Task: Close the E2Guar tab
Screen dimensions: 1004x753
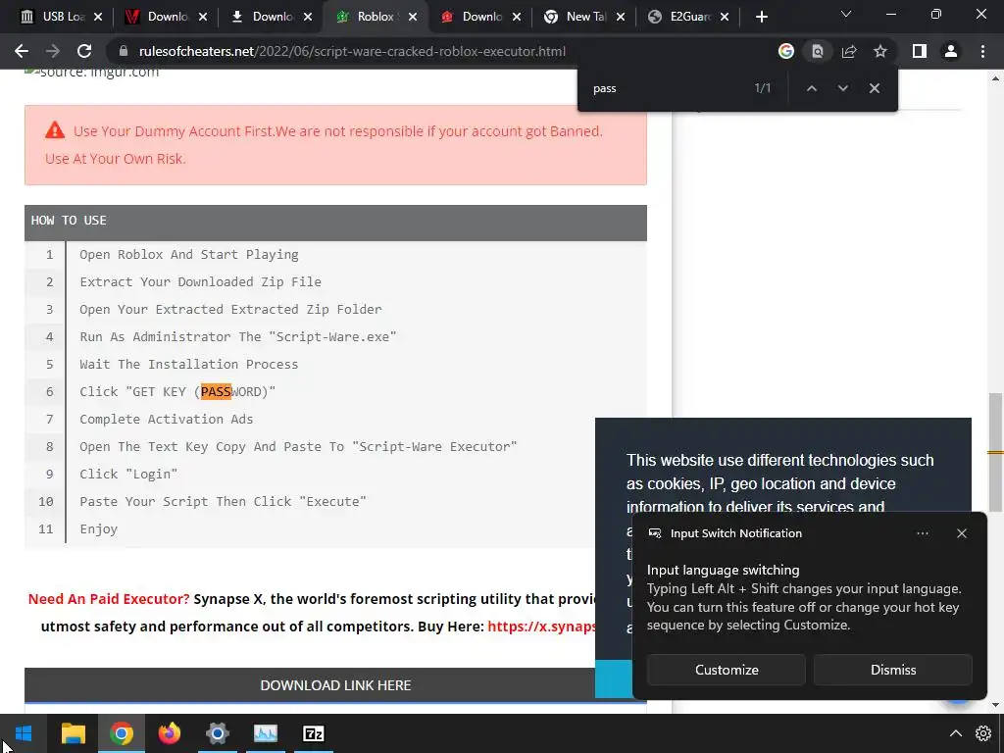Action: 725,18
